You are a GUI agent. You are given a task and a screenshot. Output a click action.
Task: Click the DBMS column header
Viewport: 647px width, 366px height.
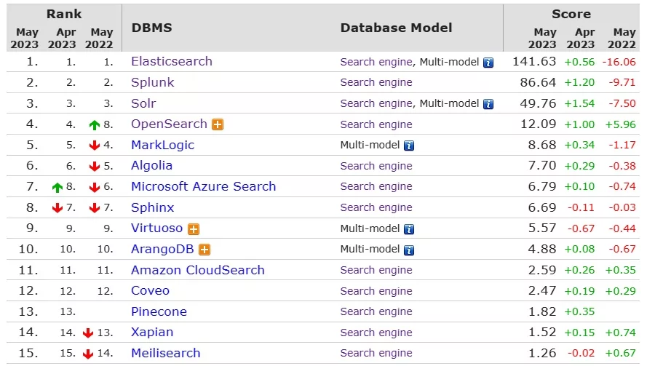pyautogui.click(x=152, y=28)
